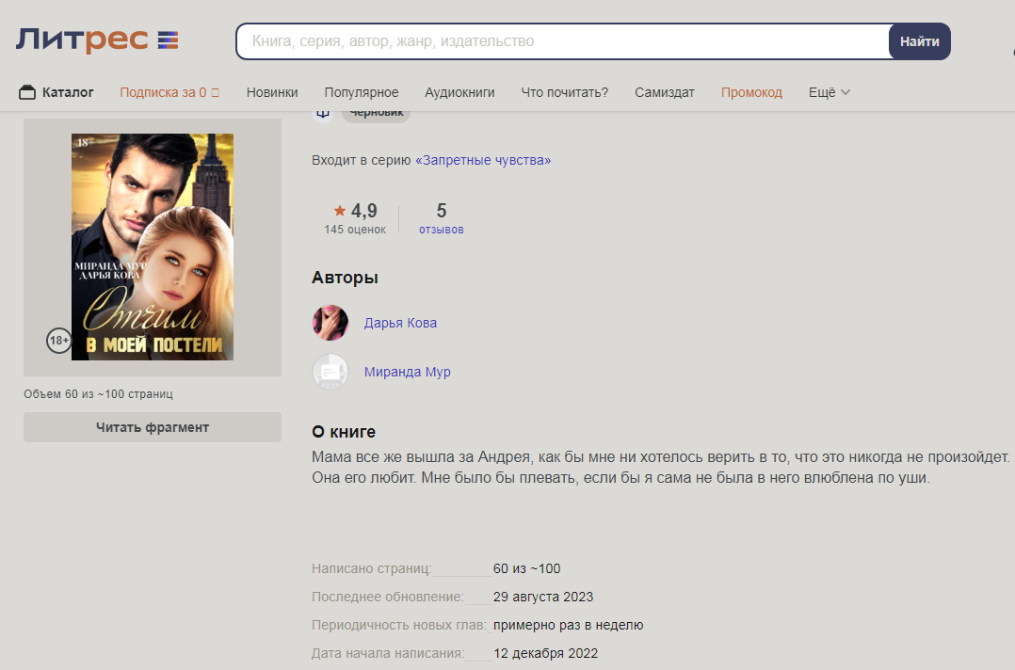Click the orange rating star

[x=340, y=211]
